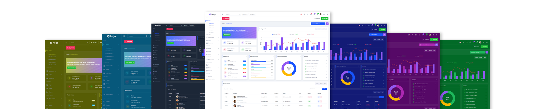The width and height of the screenshot is (539, 109).
Task: Select the Index sidebar item in the white window
Action: pos(213,21)
